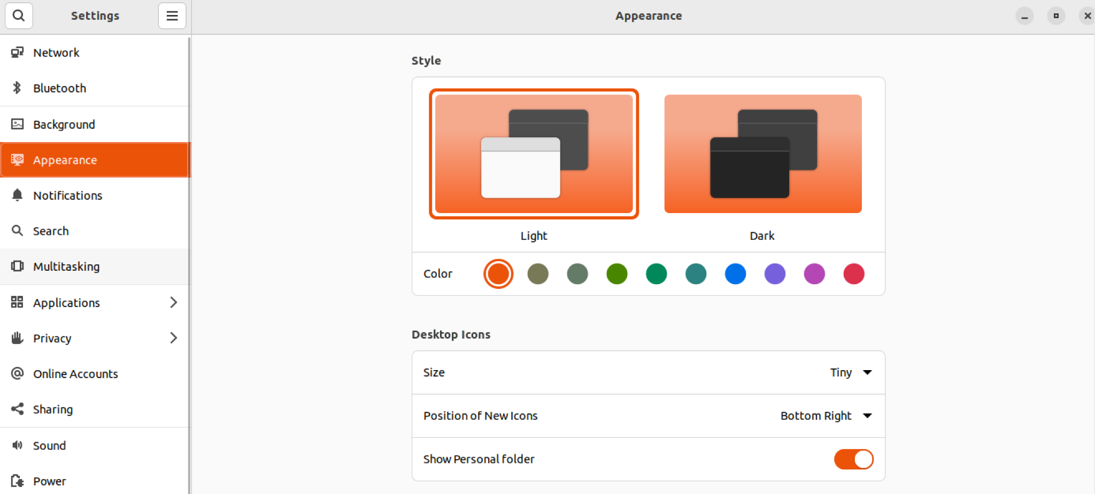This screenshot has height=494, width=1095.
Task: Open Multitasking settings
Action: tap(95, 266)
